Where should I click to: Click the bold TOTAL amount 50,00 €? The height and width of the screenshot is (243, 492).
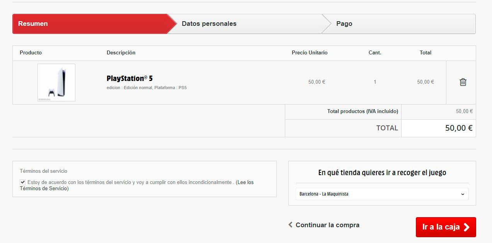coord(459,128)
